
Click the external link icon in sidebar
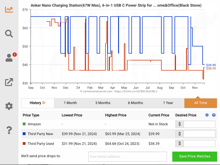pos(9,82)
